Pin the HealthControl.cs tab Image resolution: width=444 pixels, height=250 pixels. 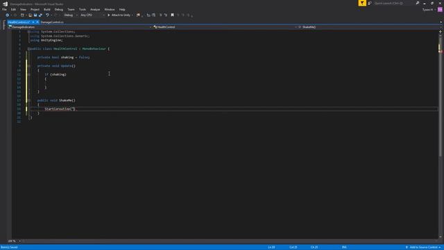tap(33, 22)
